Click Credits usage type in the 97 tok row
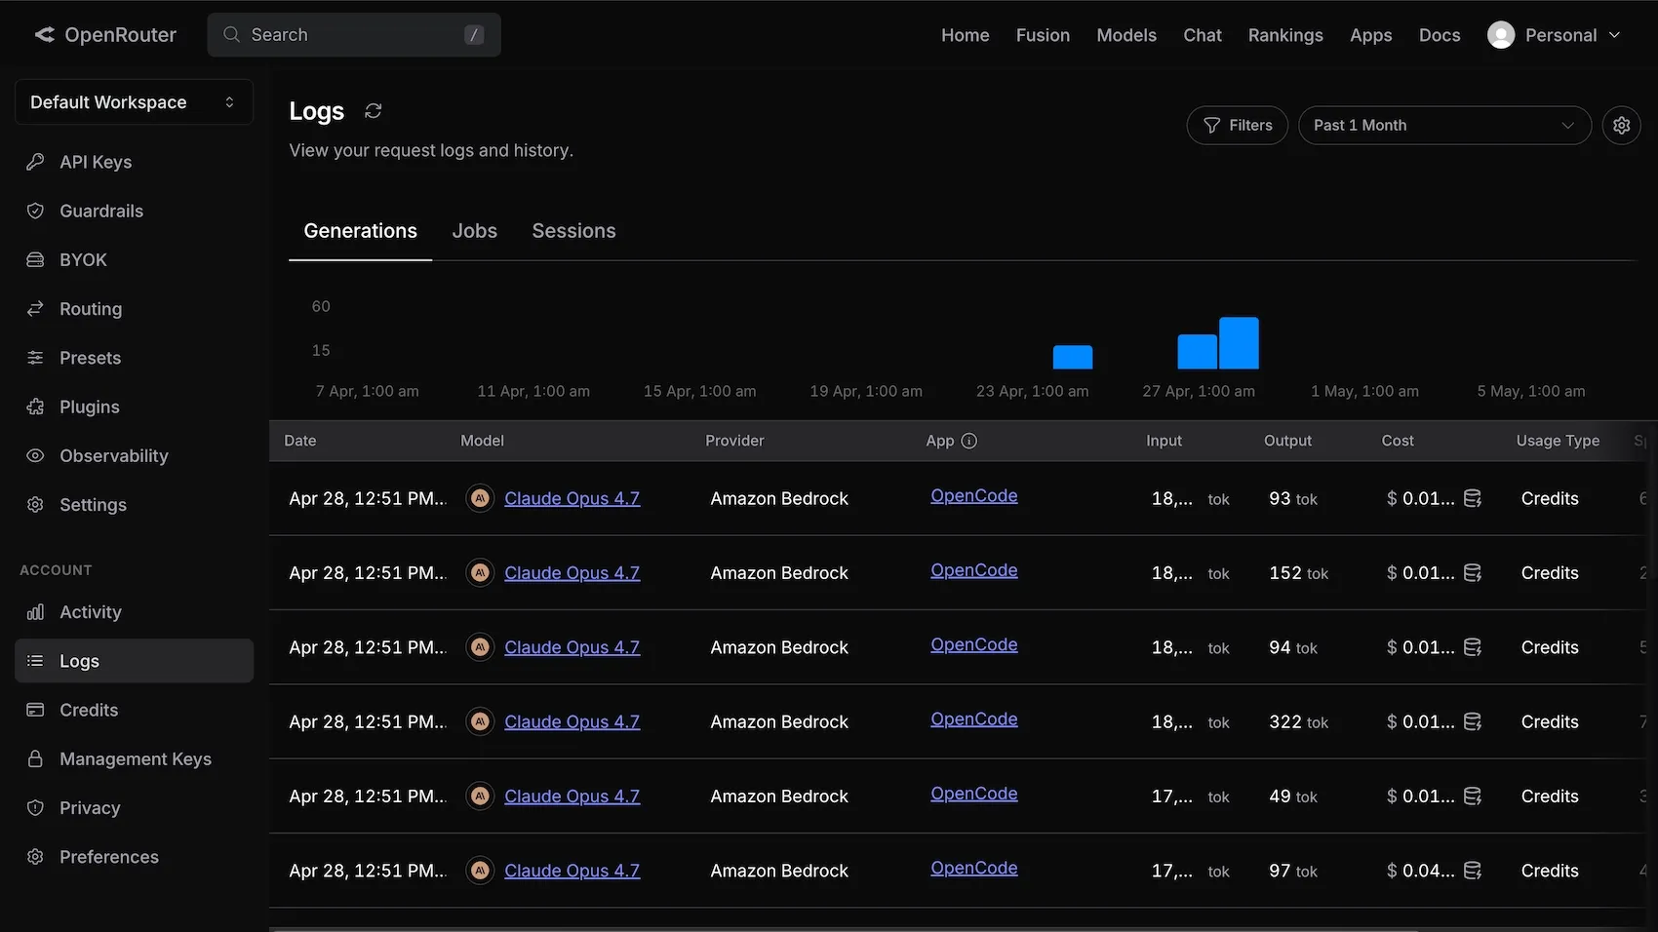1658x932 pixels. (x=1550, y=871)
